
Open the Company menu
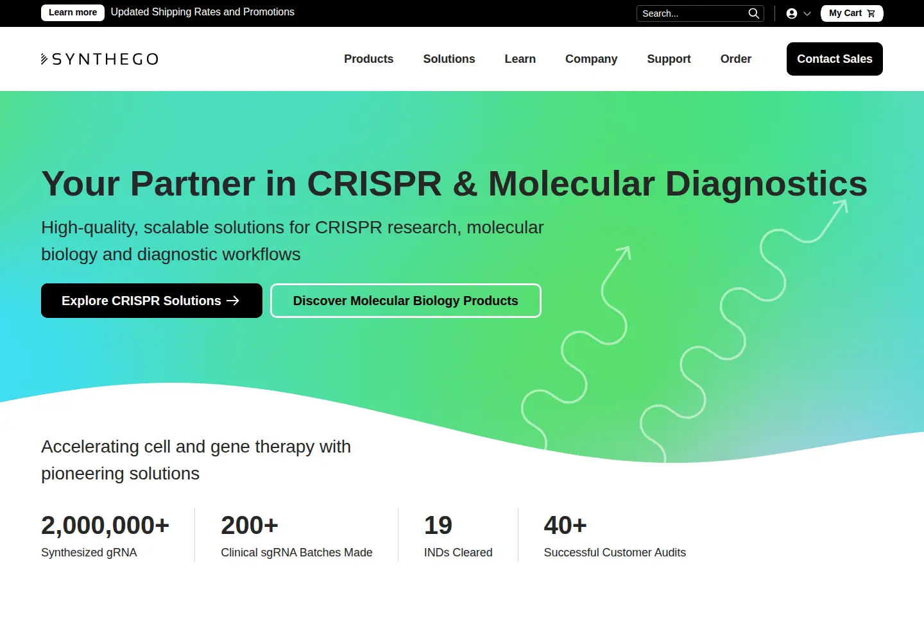tap(592, 59)
